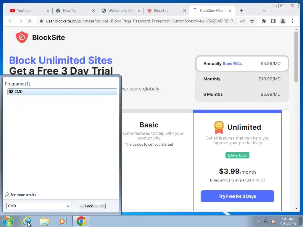
Task: Toggle Chrome side panel
Action: point(273,21)
